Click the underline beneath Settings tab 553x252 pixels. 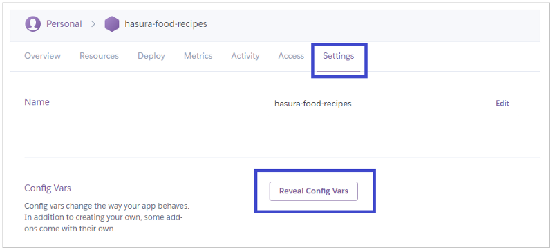(339, 71)
